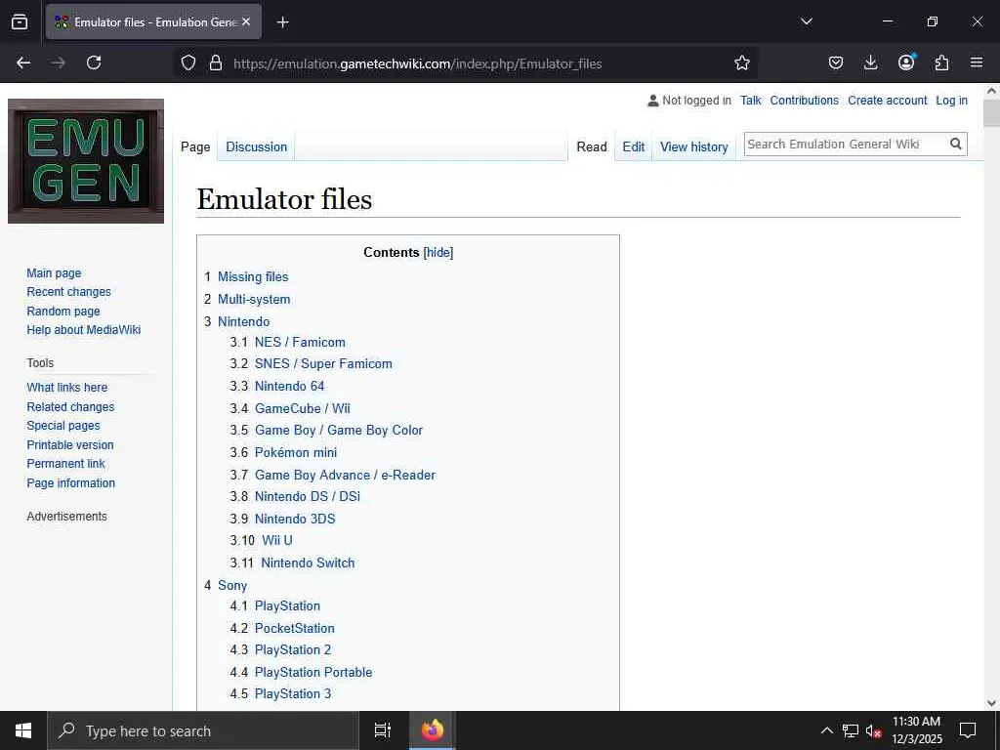Open the Firefox View tab overview icon
The width and height of the screenshot is (1000, 750).
click(20, 21)
